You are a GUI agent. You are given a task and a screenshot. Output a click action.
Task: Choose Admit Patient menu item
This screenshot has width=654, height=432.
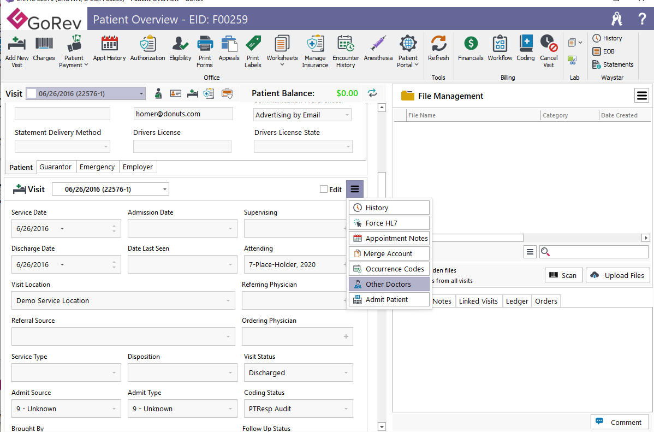(389, 300)
